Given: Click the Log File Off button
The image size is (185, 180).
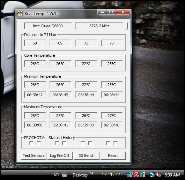Looking at the screenshot, I should 60,155.
